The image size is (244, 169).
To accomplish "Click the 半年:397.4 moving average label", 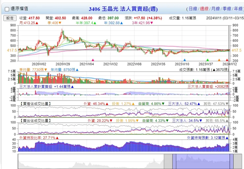I will [86, 23].
